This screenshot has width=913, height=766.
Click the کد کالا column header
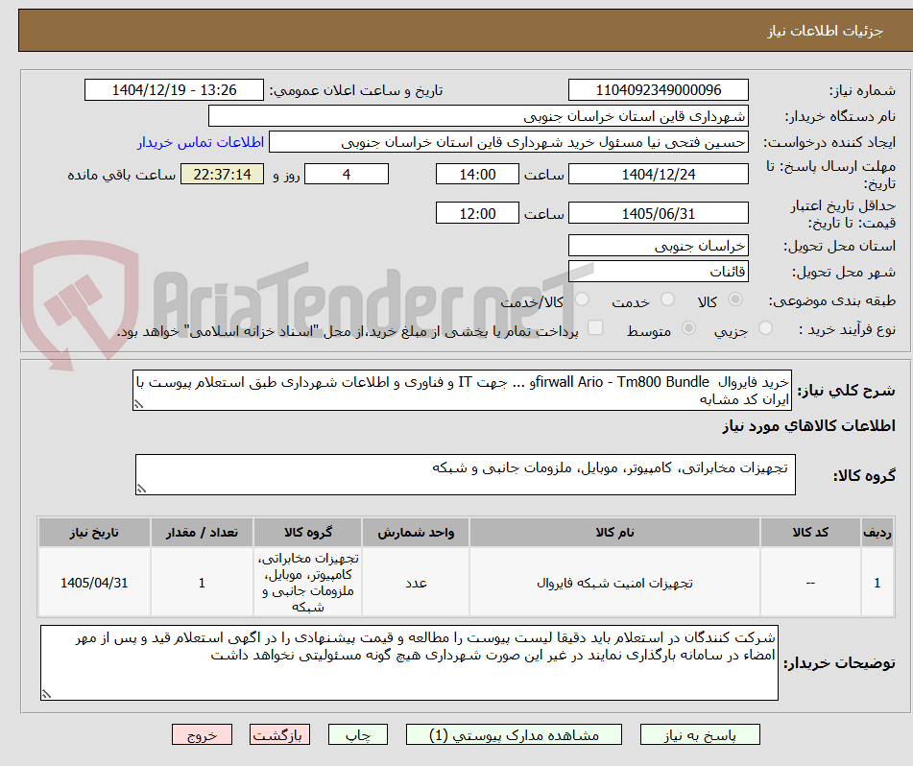[x=810, y=532]
